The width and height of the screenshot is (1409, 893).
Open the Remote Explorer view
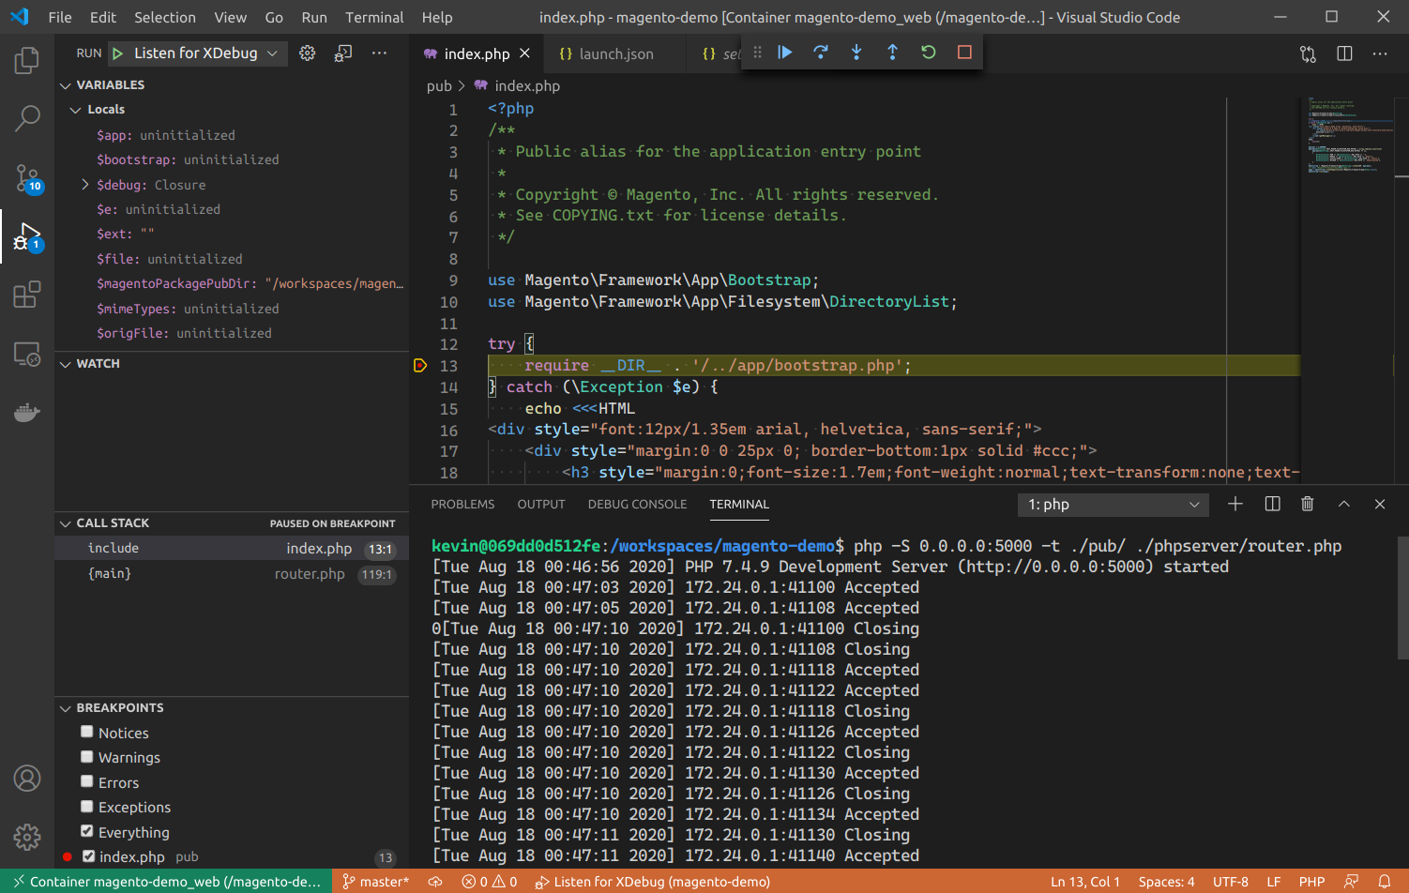click(27, 354)
